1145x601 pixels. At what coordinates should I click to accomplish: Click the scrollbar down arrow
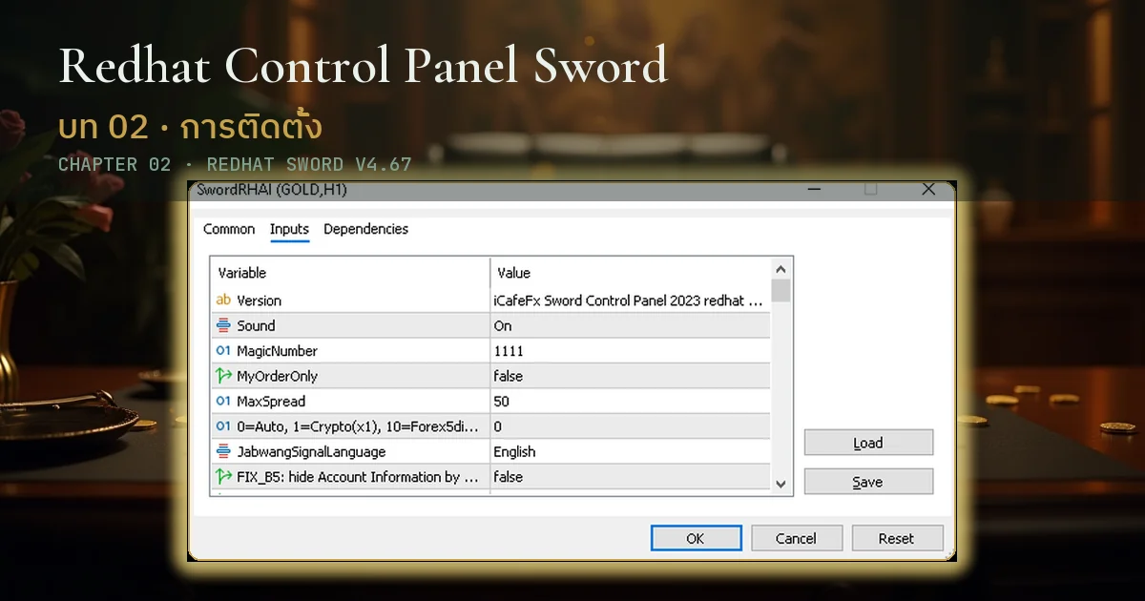click(x=781, y=484)
